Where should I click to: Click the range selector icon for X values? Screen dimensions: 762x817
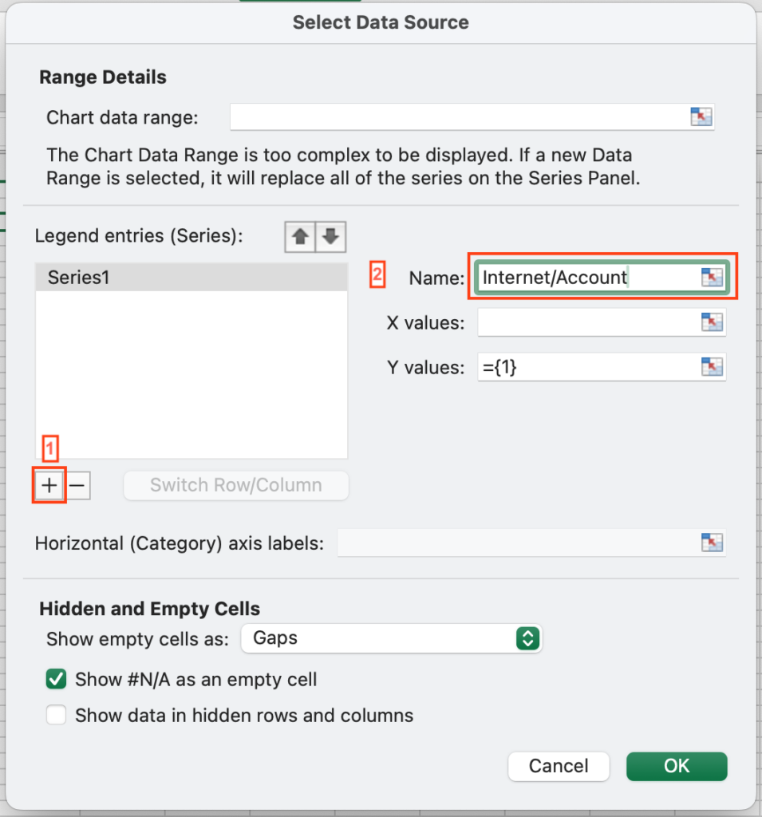coord(712,322)
